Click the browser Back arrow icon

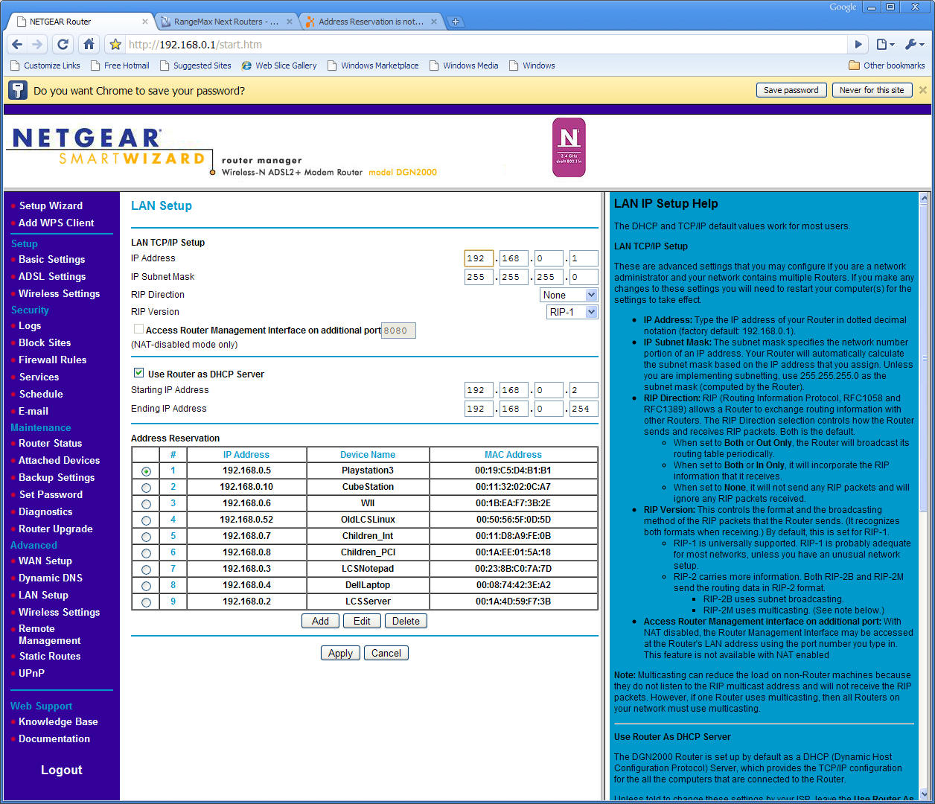coord(16,44)
